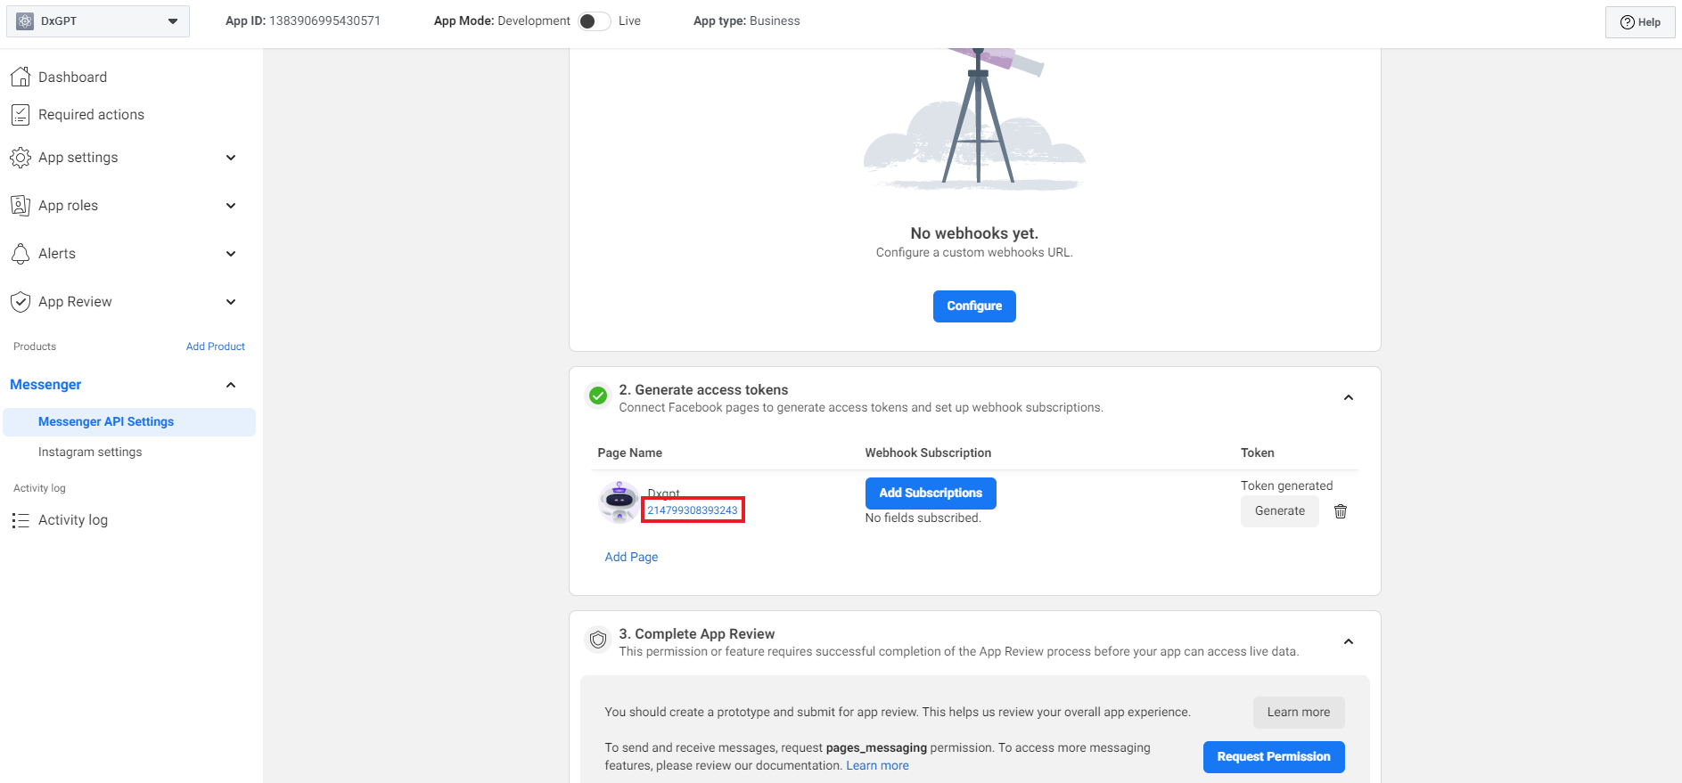Click the Dashboard home icon
1682x783 pixels.
[x=21, y=77]
